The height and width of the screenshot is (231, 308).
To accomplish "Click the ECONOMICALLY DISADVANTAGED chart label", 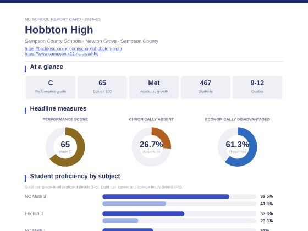I will [x=238, y=119].
